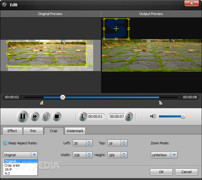Switch to the Trim tab
The height and width of the screenshot is (180, 202).
pyautogui.click(x=33, y=131)
